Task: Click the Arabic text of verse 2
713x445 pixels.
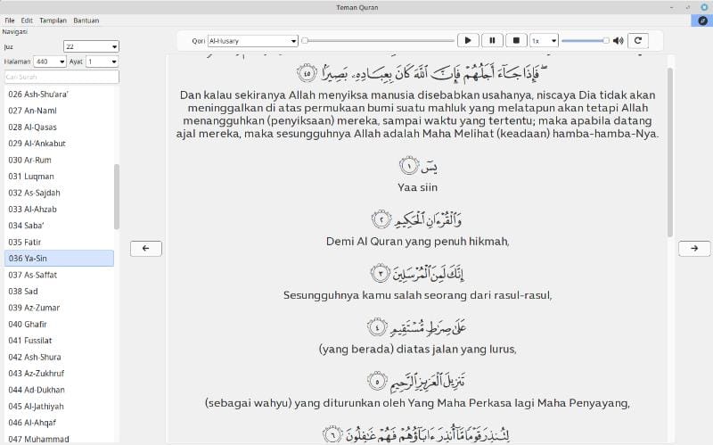Action: point(417,219)
